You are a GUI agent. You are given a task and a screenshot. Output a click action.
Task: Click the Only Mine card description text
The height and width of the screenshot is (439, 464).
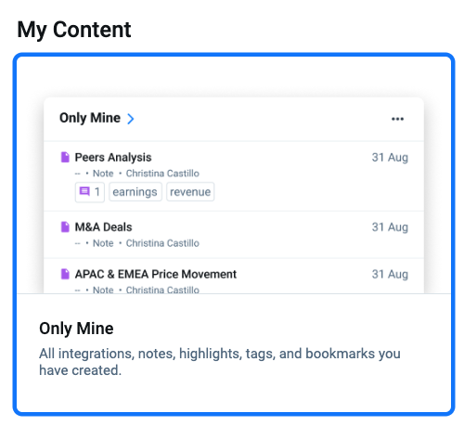click(x=220, y=362)
